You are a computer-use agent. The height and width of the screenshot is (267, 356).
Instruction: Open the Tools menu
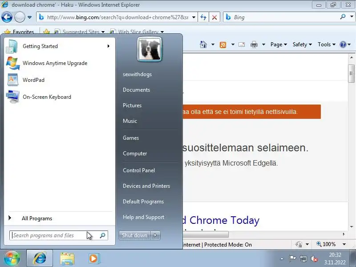(326, 44)
